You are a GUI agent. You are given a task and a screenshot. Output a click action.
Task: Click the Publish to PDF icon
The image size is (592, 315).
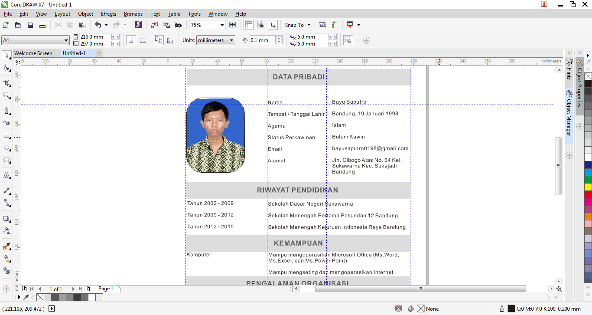pyautogui.click(x=179, y=25)
